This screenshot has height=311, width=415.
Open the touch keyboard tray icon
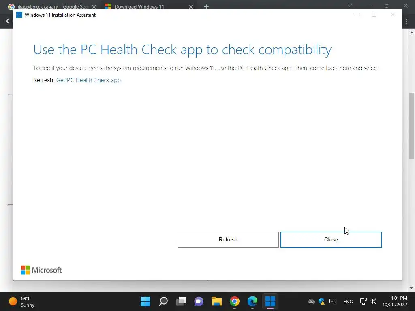pyautogui.click(x=333, y=301)
